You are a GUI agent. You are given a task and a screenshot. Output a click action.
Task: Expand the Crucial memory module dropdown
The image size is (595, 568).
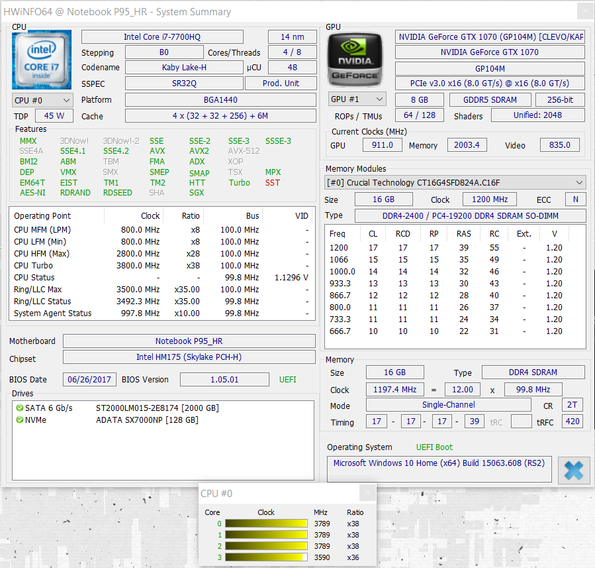coord(455,183)
